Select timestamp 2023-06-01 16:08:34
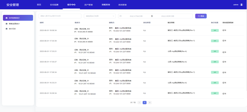Viewport: 247px width, 112px height. click(48, 93)
